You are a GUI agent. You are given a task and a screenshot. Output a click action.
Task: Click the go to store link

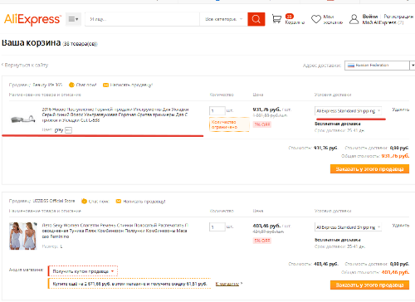click(228, 284)
